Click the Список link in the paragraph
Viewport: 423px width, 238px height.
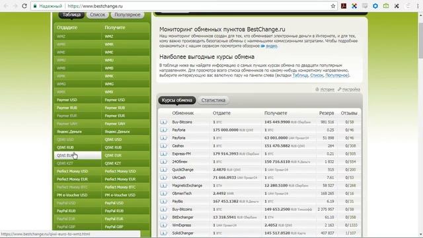(x=317, y=75)
